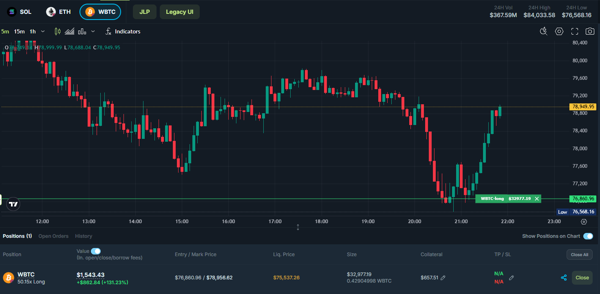The height and width of the screenshot is (294, 600).
Task: Select the WBTC market tab
Action: (100, 12)
